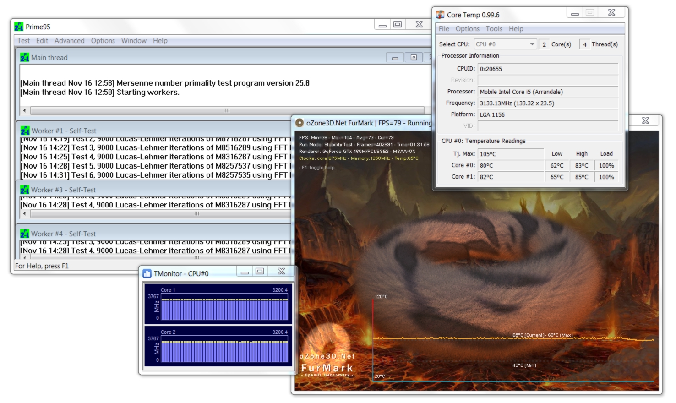
Task: Click the Main thread horizontal scrollbar thumb
Action: tap(227, 110)
